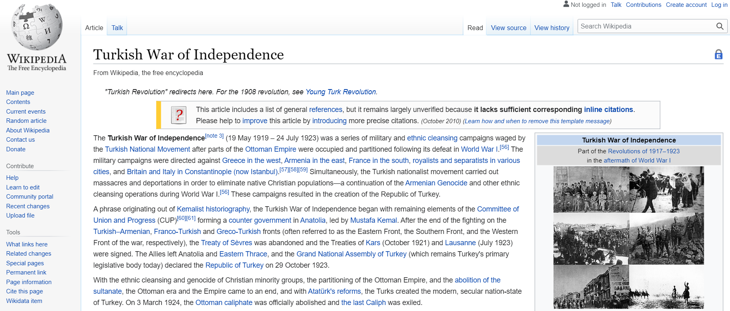The width and height of the screenshot is (730, 311).
Task: Click Permanent link
Action: [x=26, y=272]
